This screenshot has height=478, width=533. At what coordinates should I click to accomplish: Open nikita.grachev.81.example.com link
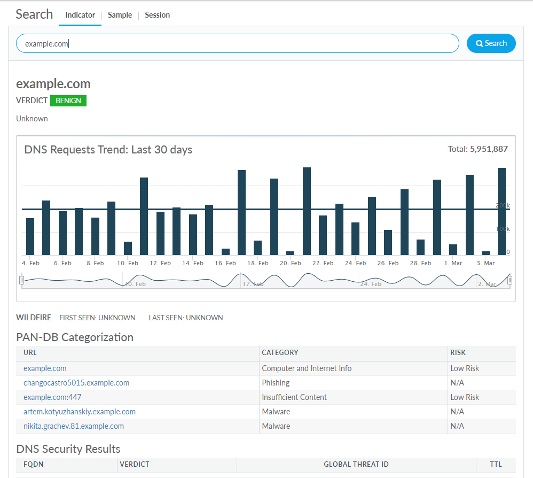74,426
